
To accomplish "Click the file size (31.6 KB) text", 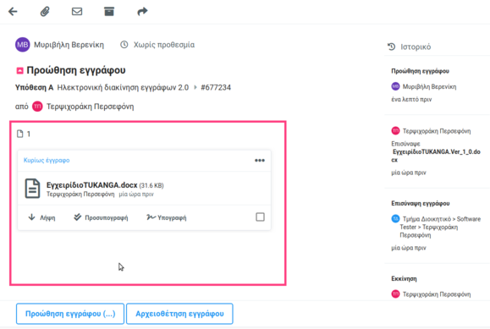I will pyautogui.click(x=151, y=185).
